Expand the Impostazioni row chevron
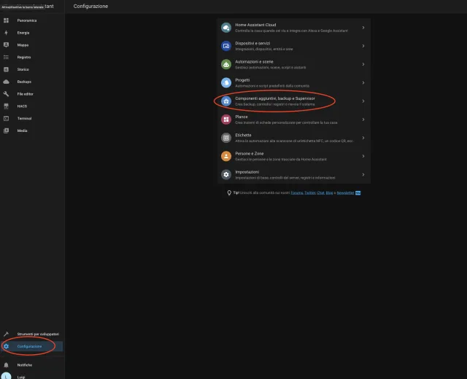 (x=363, y=174)
